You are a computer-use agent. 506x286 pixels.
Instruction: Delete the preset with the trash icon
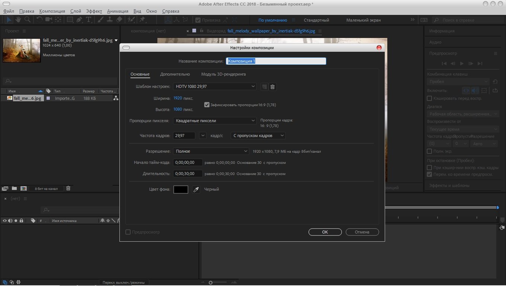(272, 87)
